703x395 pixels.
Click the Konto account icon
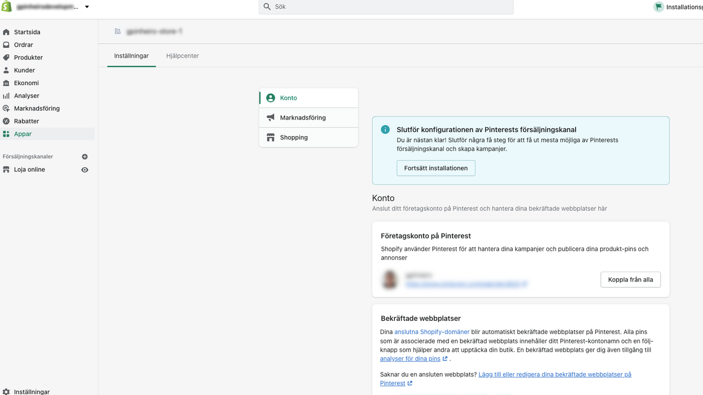(270, 98)
